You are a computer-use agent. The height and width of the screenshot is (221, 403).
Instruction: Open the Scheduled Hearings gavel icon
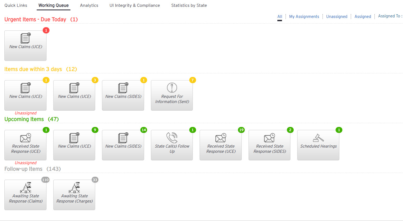(x=318, y=138)
